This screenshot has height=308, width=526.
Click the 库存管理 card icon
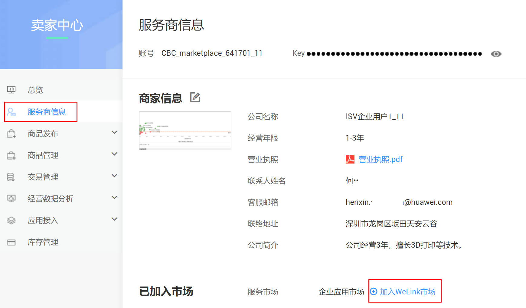pos(11,242)
